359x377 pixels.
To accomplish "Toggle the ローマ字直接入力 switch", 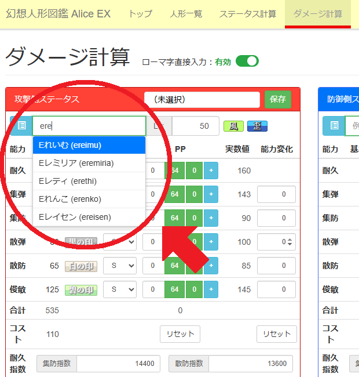I will tap(247, 61).
